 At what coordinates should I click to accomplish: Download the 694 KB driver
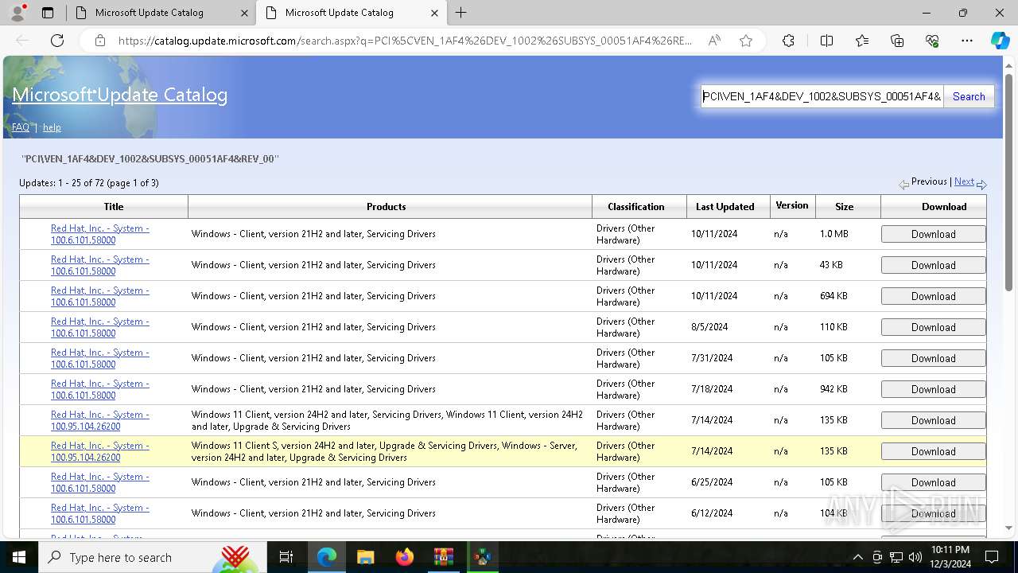933,296
